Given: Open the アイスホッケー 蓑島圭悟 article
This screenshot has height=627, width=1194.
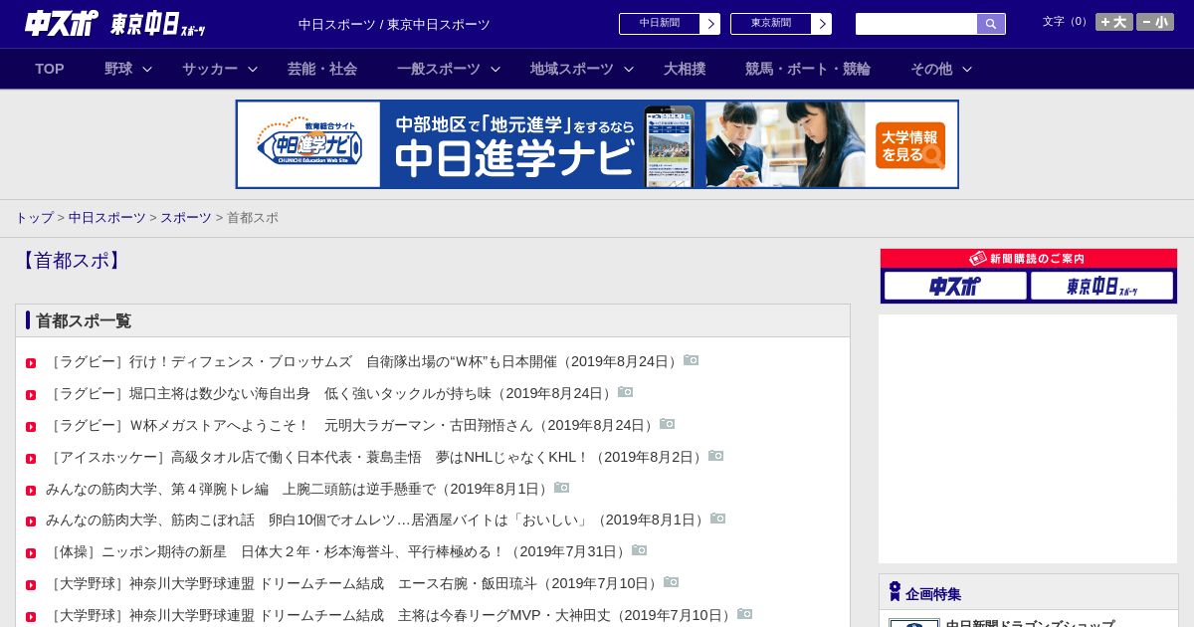Looking at the screenshot, I should tap(377, 457).
